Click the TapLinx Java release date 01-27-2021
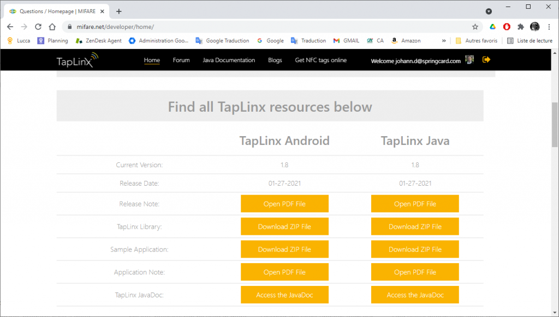The width and height of the screenshot is (559, 317). coord(415,184)
